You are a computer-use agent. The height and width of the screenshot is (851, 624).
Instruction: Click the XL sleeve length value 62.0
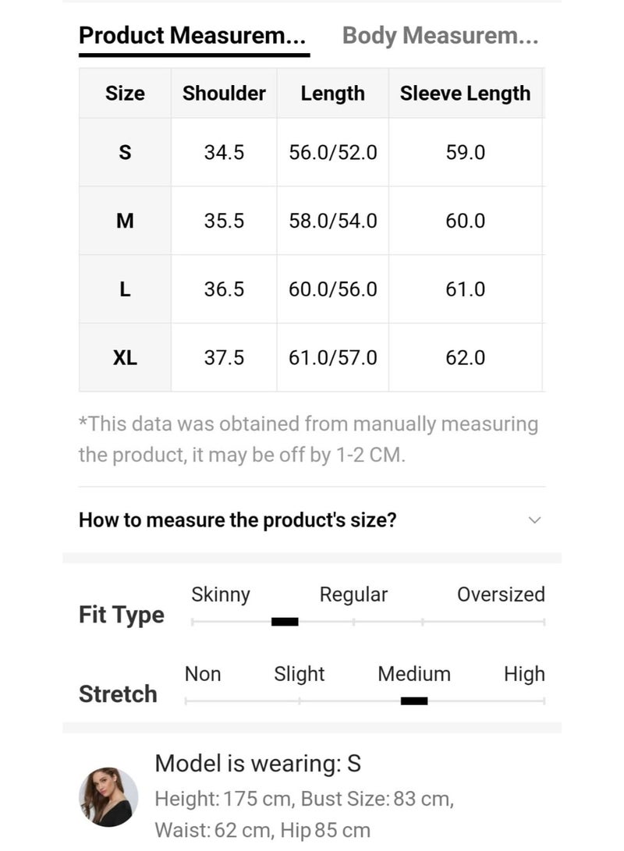point(466,358)
